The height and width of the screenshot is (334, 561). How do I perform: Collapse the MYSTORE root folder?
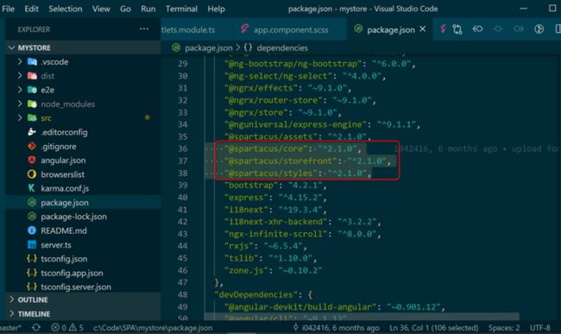(x=12, y=47)
